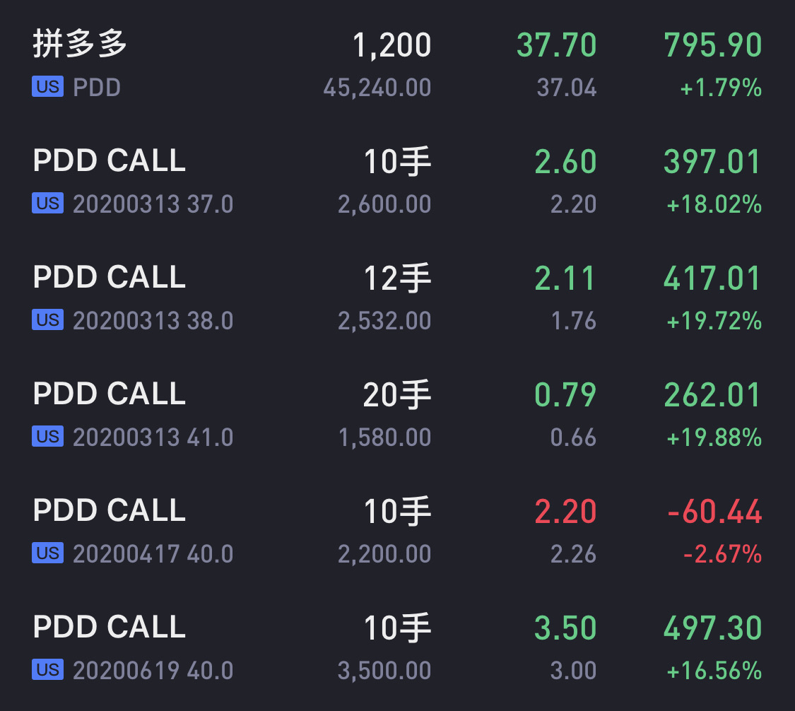Open the PDD CALL 41.0 strike position
Screen dimensions: 795x711
pos(397,414)
